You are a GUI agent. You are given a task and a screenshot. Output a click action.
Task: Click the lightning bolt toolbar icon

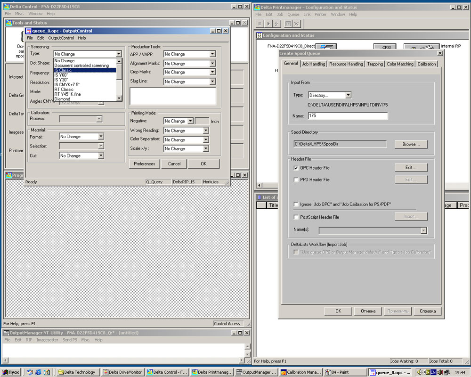click(x=277, y=24)
